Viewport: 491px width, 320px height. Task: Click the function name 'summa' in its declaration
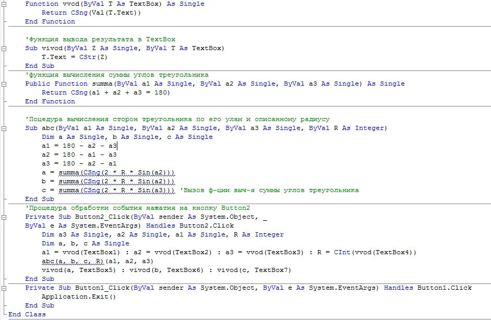[x=102, y=84]
